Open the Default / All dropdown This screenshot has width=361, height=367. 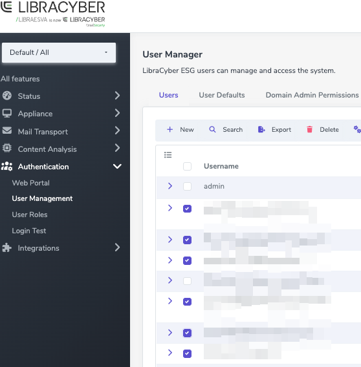(x=59, y=52)
